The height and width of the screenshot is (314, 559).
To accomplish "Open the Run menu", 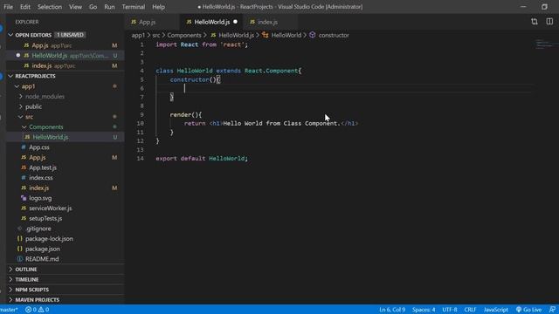I will [109, 7].
